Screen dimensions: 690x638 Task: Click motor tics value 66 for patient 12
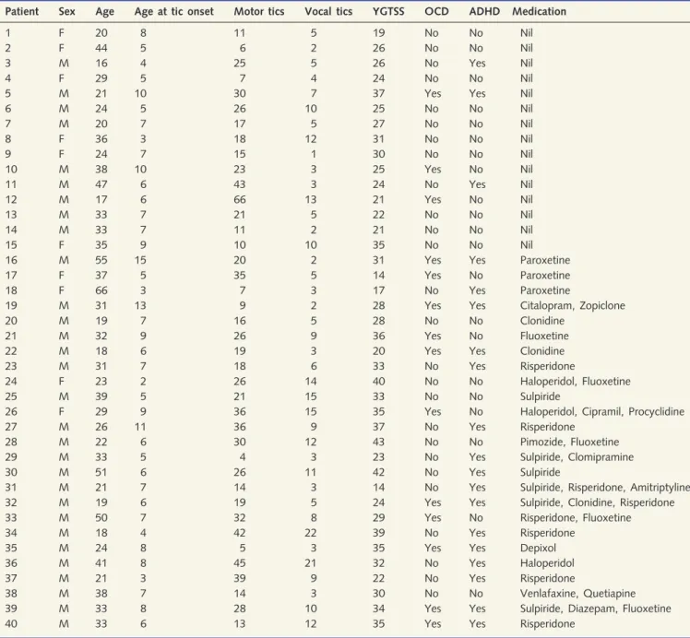coord(240,200)
